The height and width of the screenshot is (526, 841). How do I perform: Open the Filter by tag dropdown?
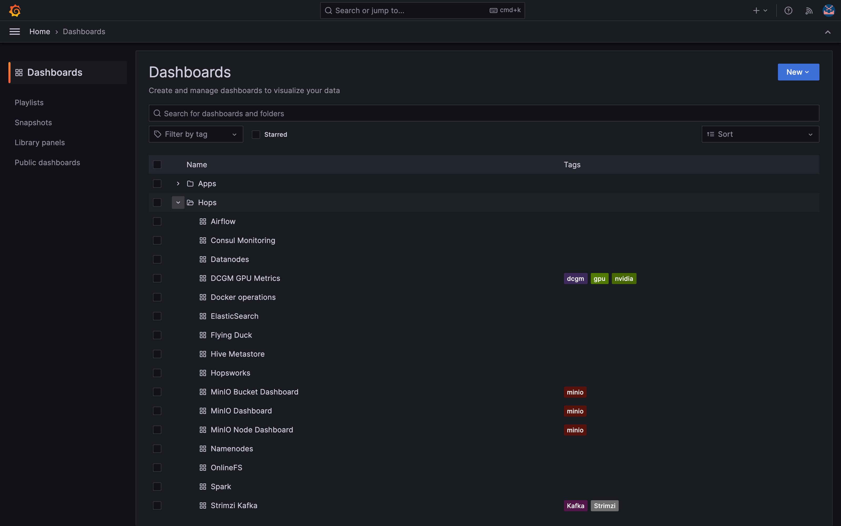coord(196,134)
